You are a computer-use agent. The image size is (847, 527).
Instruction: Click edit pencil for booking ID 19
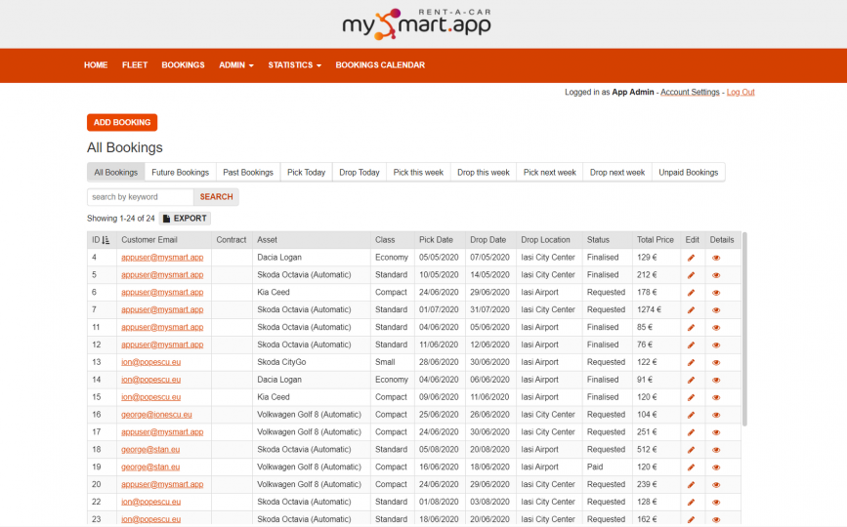coord(691,467)
